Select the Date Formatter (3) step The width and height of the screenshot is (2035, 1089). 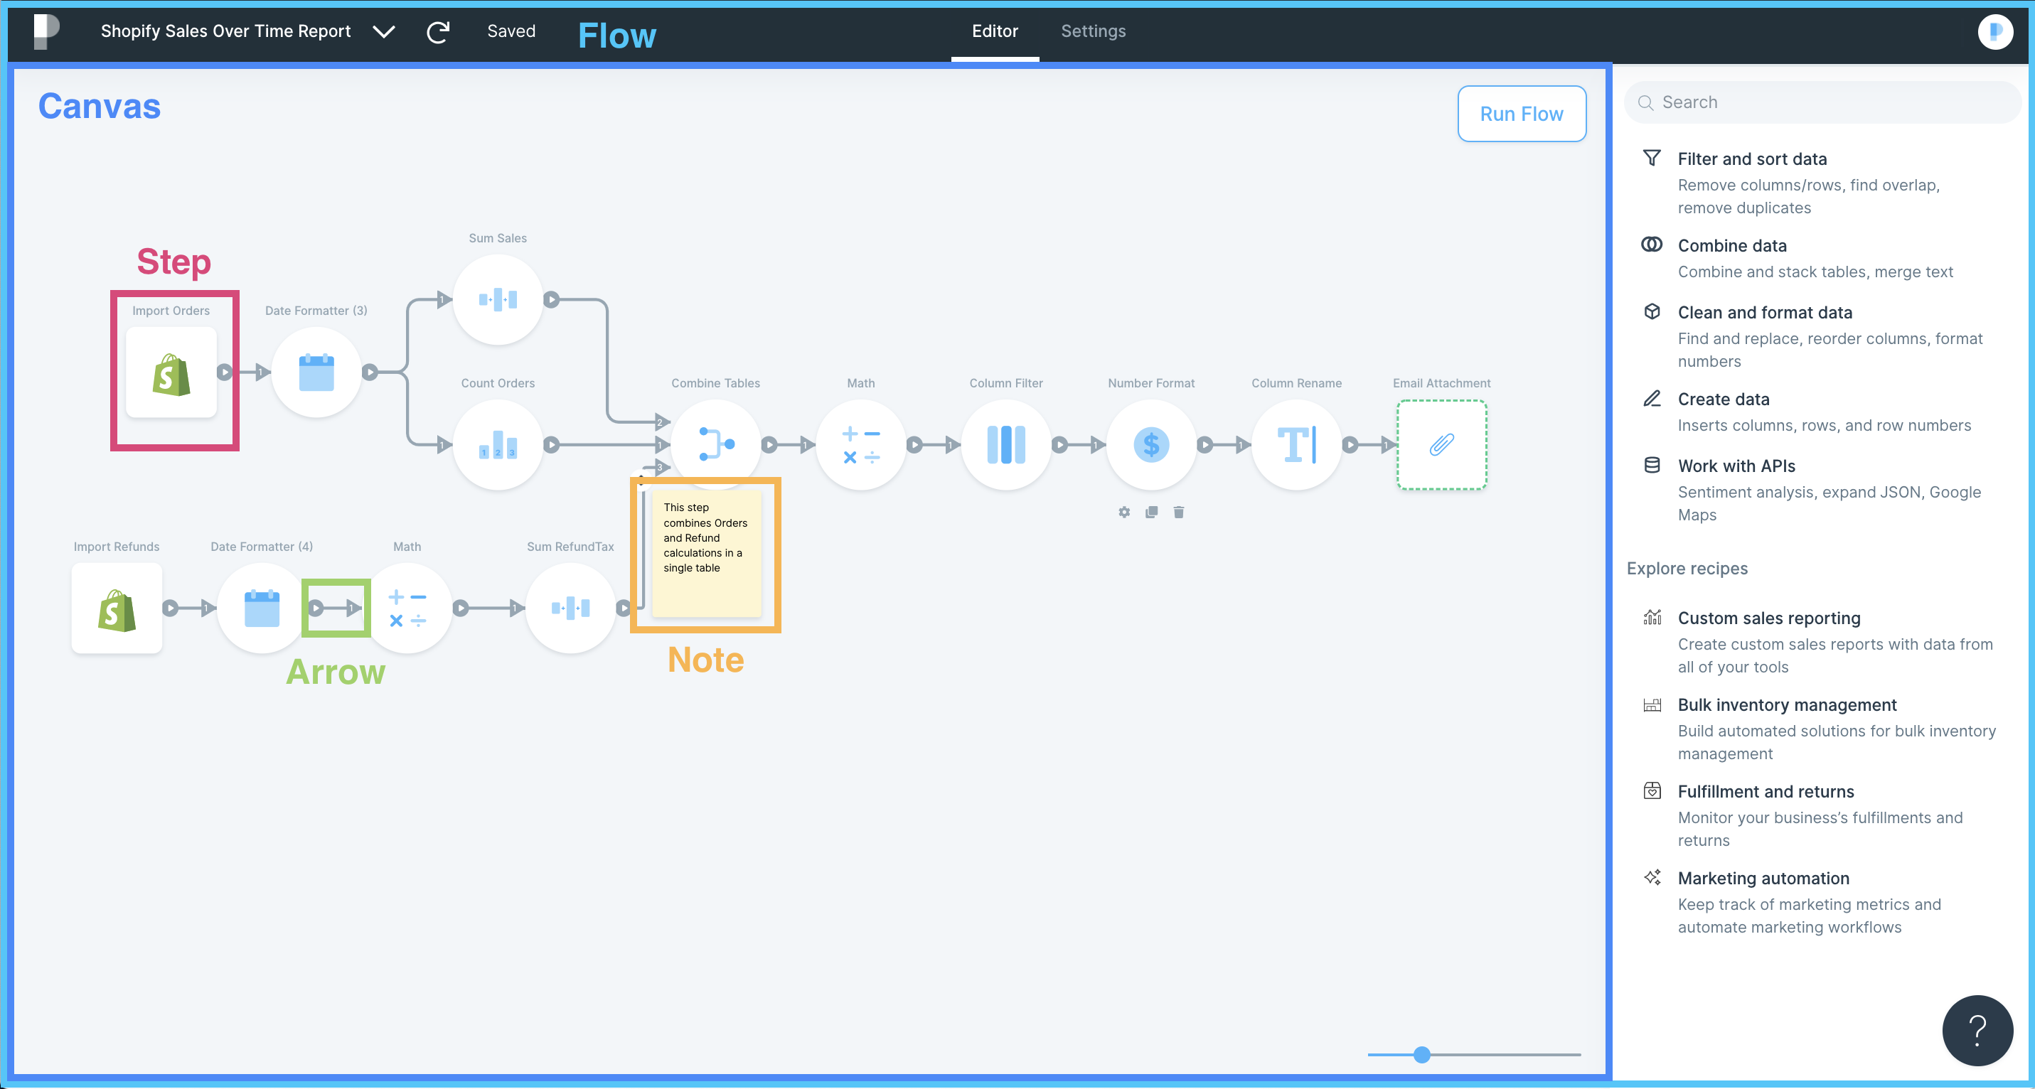click(x=316, y=372)
